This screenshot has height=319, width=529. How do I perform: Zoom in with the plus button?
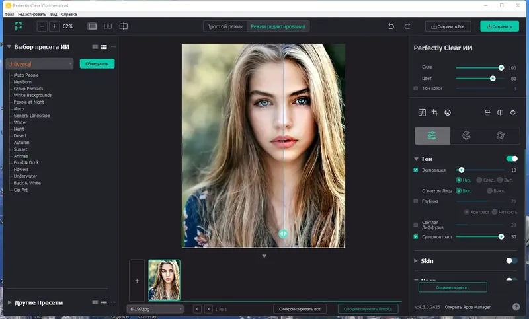(54, 26)
